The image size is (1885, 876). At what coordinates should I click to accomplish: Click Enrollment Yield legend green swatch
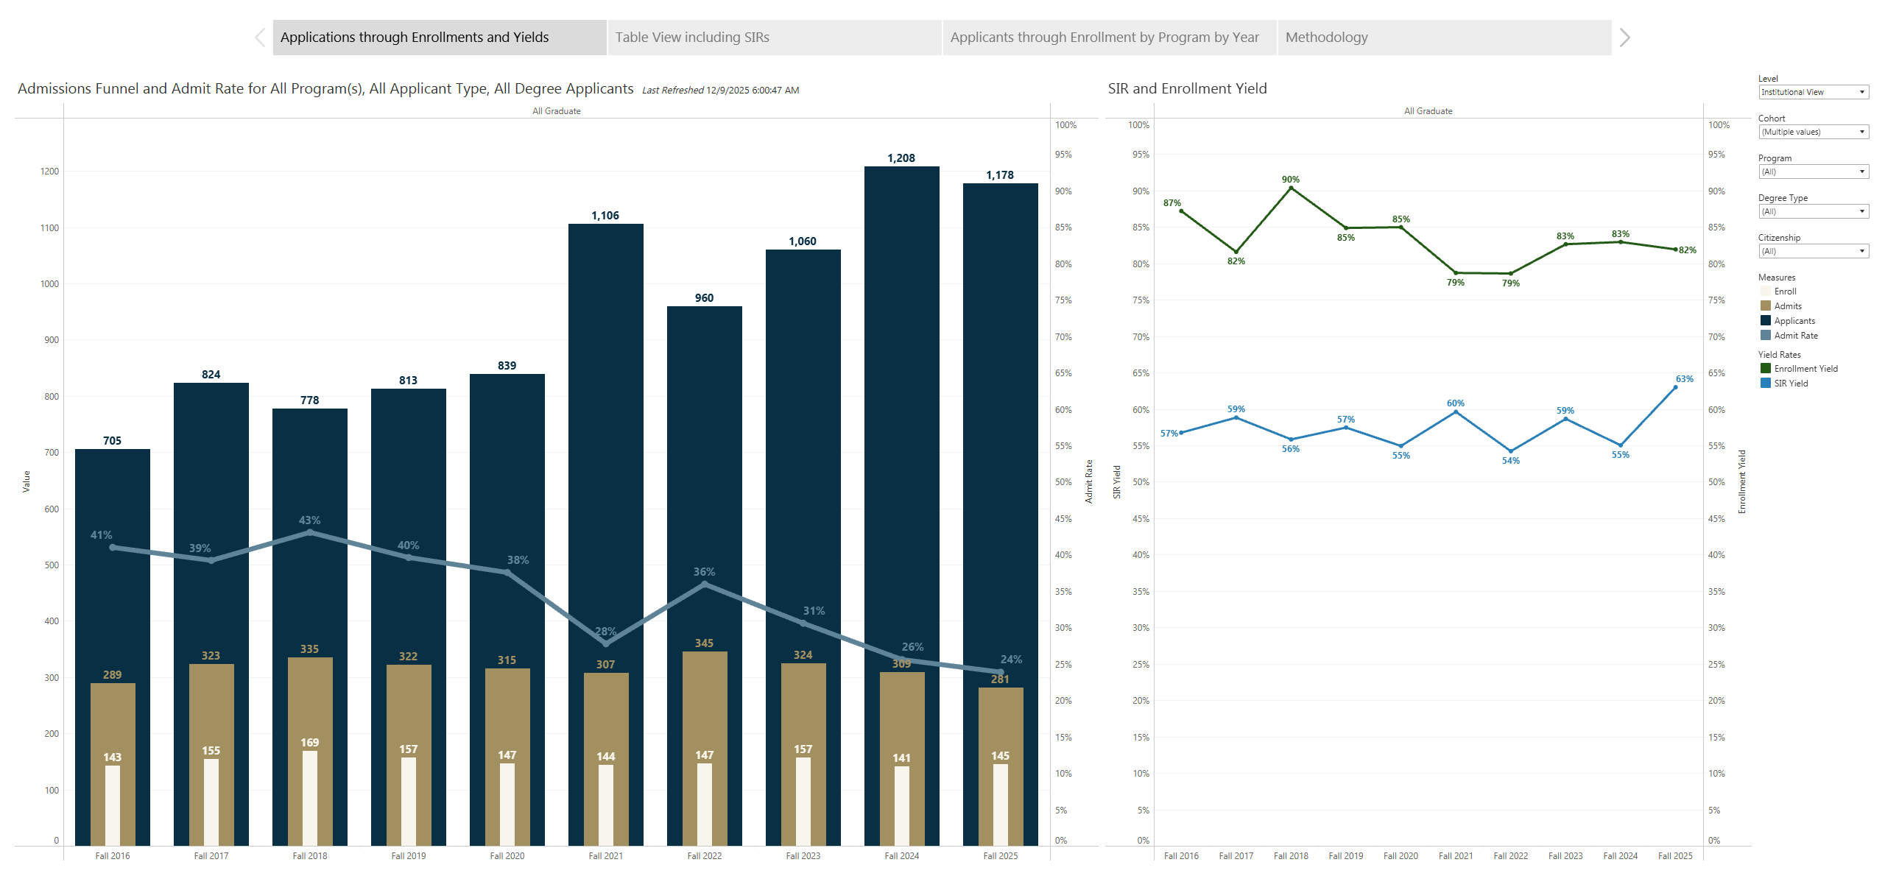(1765, 369)
